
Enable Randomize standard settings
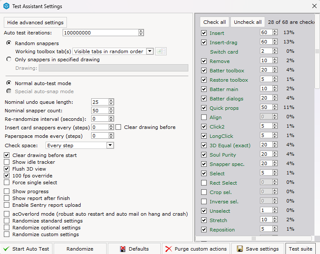click(6, 220)
